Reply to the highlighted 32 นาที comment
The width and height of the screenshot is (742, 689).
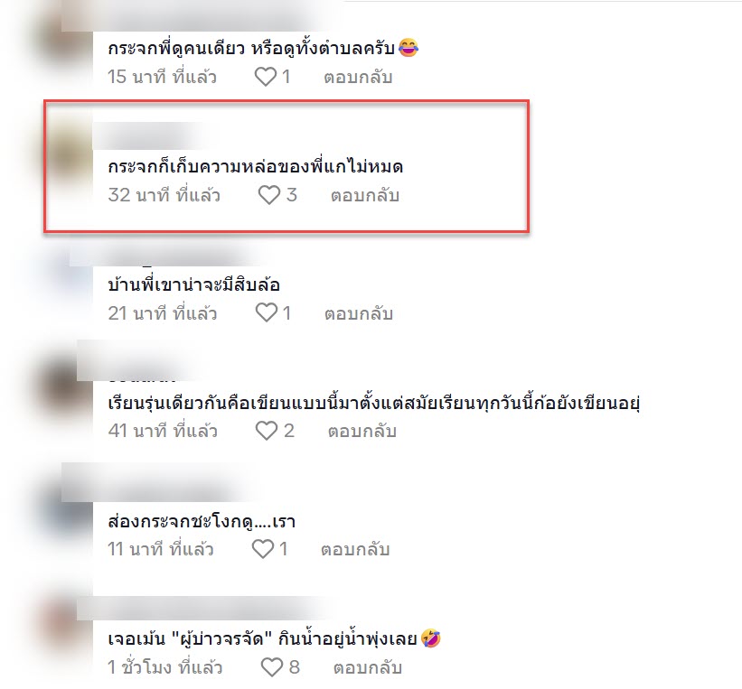pos(365,195)
